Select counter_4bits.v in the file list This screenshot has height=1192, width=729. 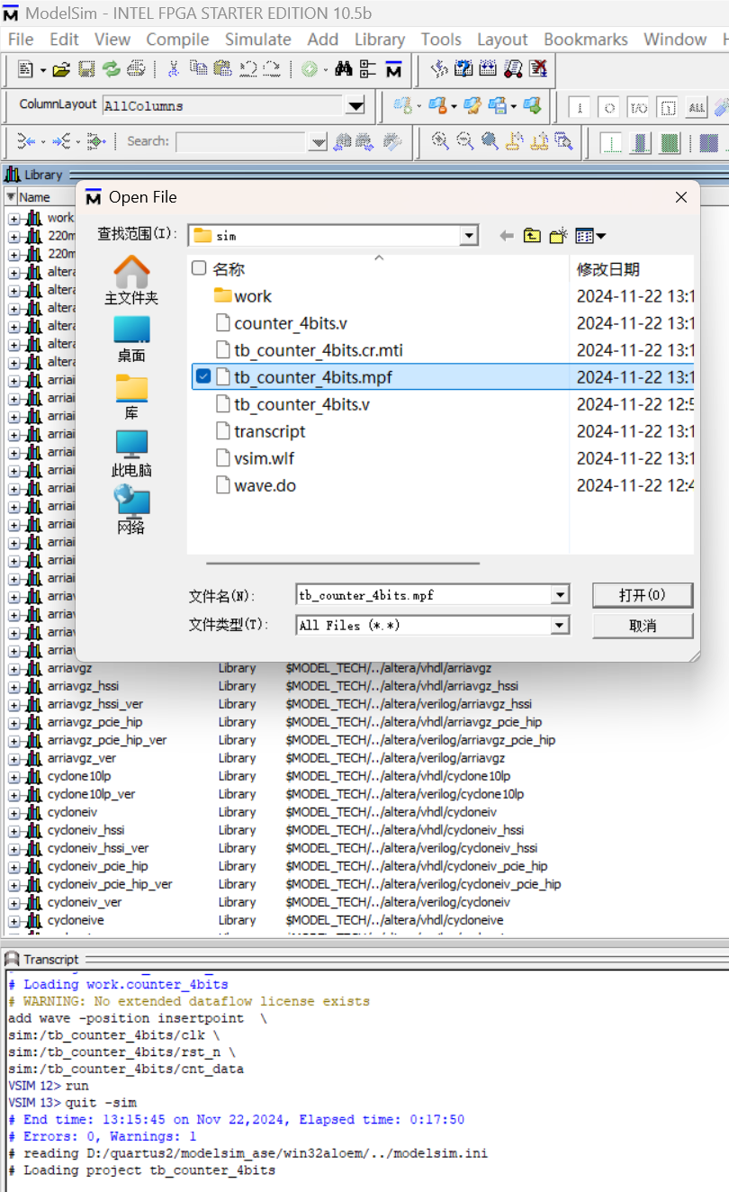291,323
